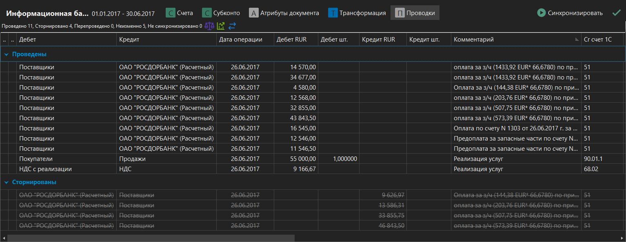This screenshot has width=626, height=242.
Task: Click the sort indicator in Комментарий header
Action: coord(577,40)
